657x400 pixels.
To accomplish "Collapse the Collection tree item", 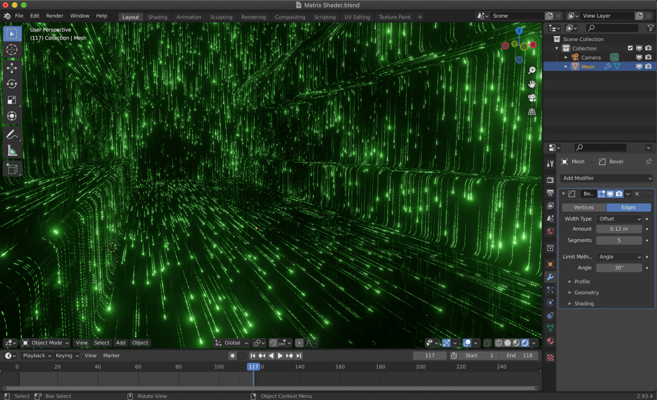I will pyautogui.click(x=557, y=48).
